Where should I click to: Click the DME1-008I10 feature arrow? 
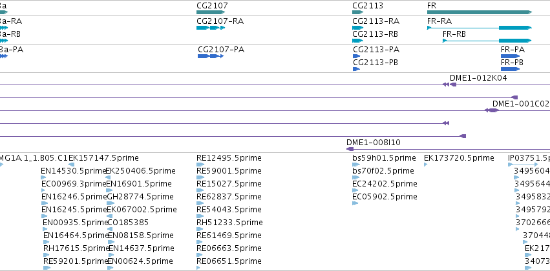(350, 149)
